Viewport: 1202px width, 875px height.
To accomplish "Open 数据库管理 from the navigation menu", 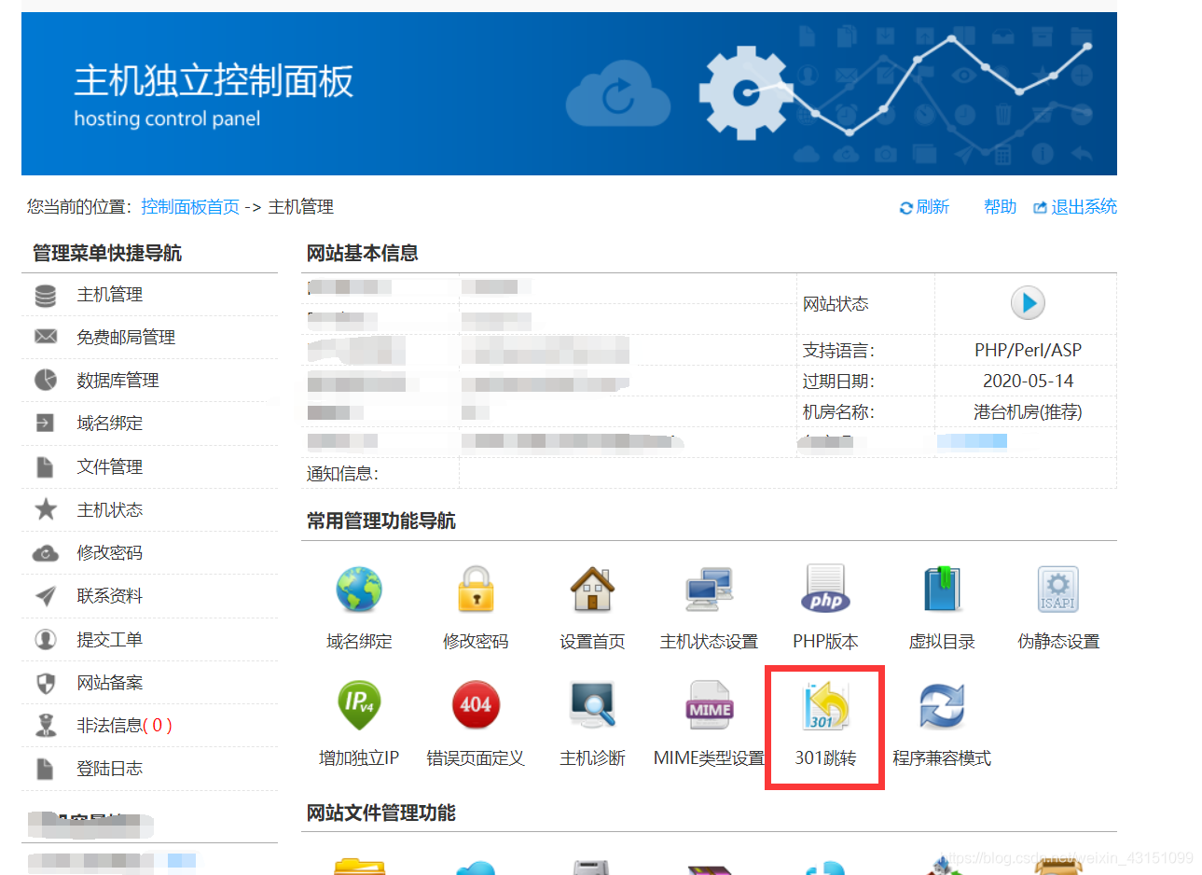I will pos(117,380).
